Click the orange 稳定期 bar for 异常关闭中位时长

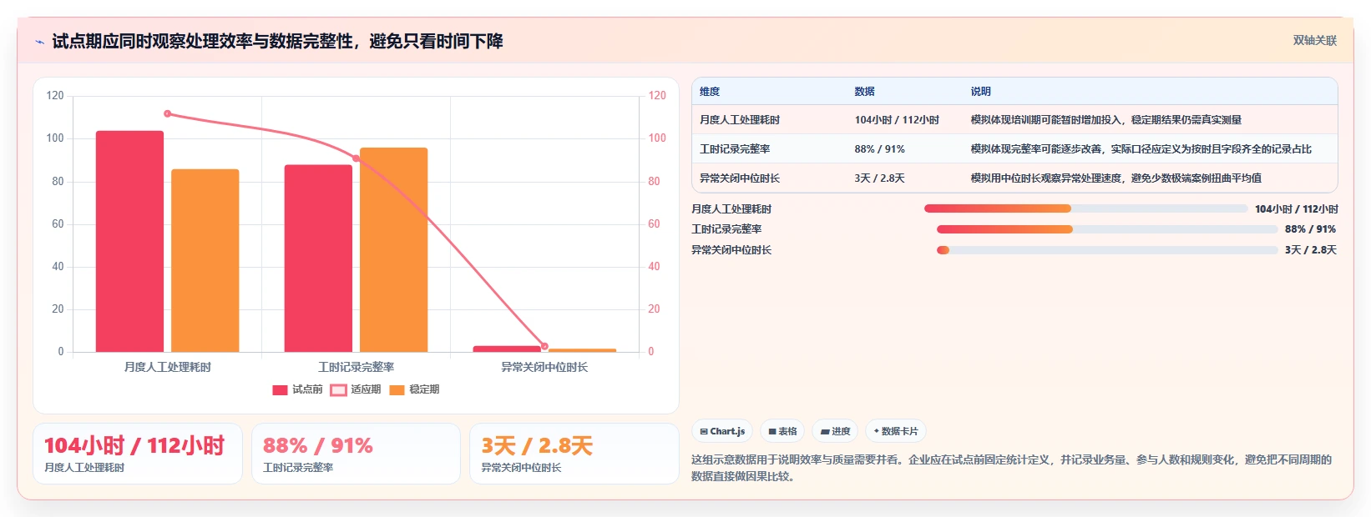tap(582, 350)
